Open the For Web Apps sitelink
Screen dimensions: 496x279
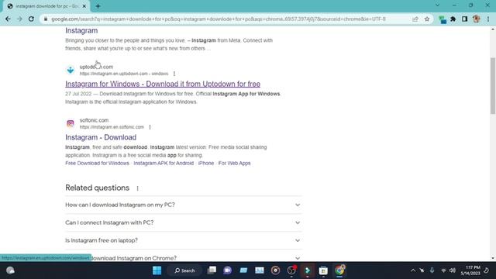[x=234, y=164]
